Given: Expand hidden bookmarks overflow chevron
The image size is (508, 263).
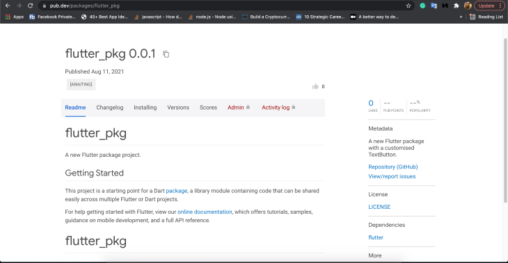Looking at the screenshot, I should pyautogui.click(x=461, y=17).
